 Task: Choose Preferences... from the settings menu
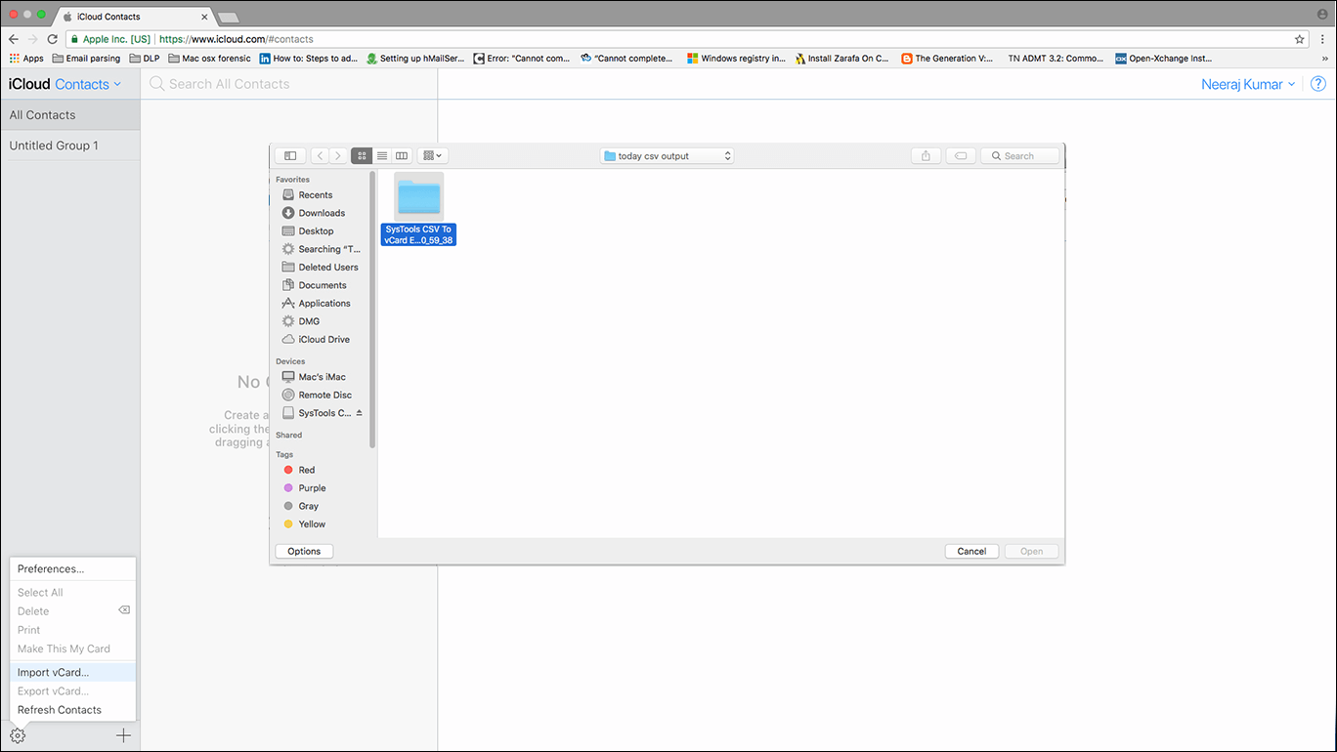tap(72, 568)
